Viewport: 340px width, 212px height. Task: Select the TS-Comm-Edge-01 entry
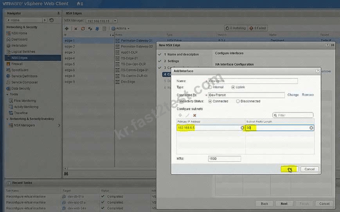point(135,70)
